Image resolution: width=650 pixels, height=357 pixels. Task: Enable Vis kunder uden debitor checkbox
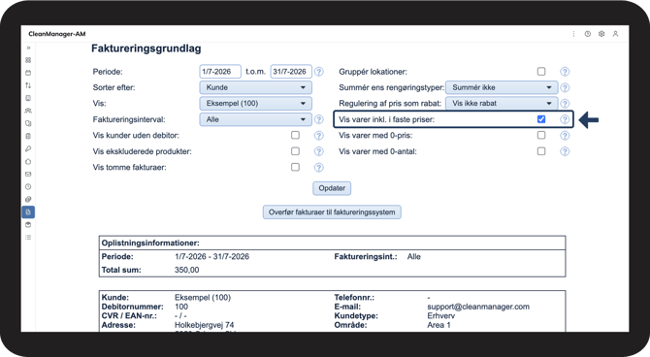(295, 135)
